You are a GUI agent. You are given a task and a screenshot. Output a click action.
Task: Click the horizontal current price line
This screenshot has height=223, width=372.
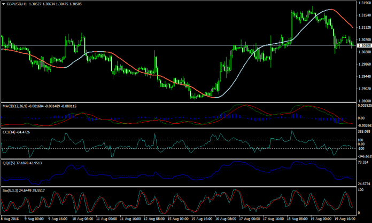160,46
